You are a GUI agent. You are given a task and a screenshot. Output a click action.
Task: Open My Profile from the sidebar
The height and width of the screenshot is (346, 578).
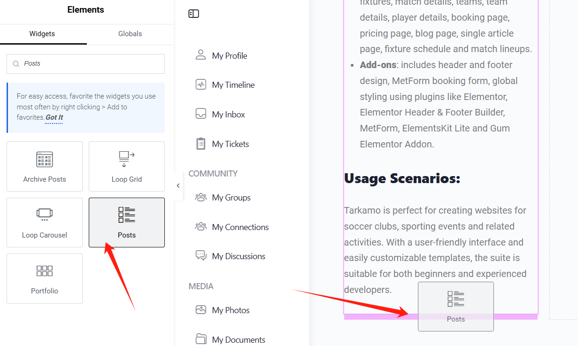(230, 55)
